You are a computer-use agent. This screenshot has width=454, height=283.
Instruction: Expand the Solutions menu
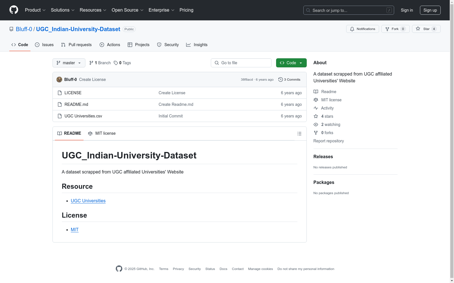pyautogui.click(x=63, y=10)
